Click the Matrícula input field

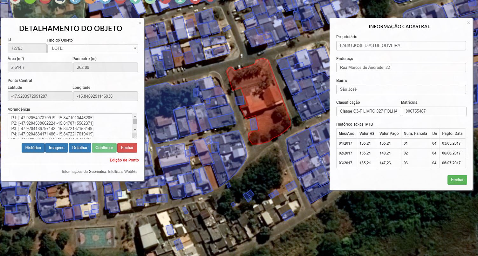point(434,111)
